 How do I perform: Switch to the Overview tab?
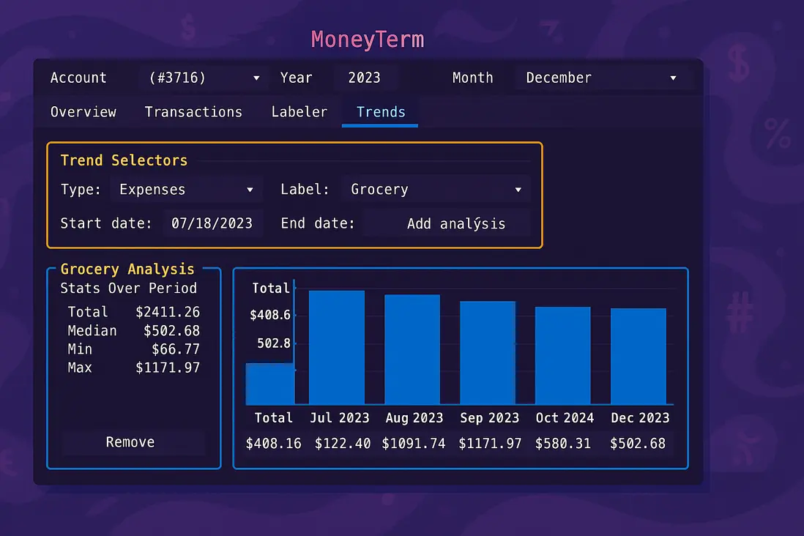83,112
